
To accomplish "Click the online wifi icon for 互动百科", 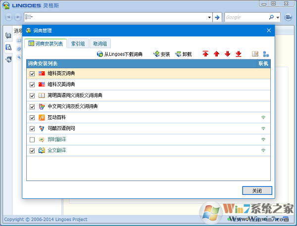I will [x=263, y=117].
